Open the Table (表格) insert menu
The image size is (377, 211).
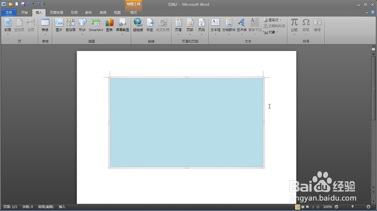click(45, 26)
